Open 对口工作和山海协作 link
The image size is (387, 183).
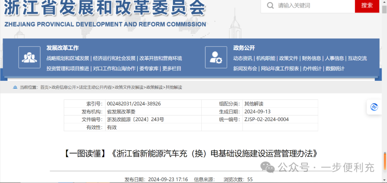tap(114, 69)
